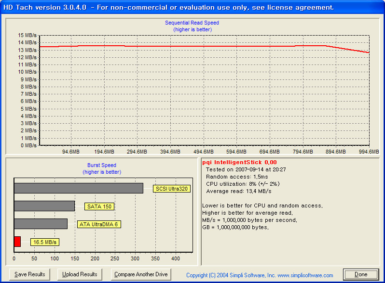This screenshot has width=385, height=283.
Task: Click Done to close the results
Action: coord(361,274)
